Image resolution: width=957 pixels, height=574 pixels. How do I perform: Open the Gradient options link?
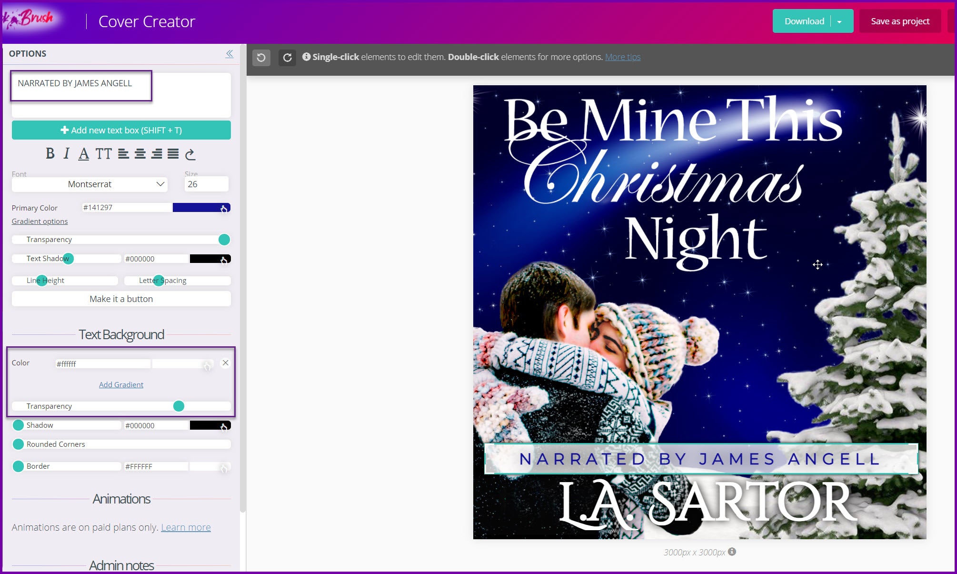(40, 222)
